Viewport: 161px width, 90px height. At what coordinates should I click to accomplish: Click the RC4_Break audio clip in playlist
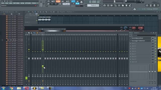[45, 19]
